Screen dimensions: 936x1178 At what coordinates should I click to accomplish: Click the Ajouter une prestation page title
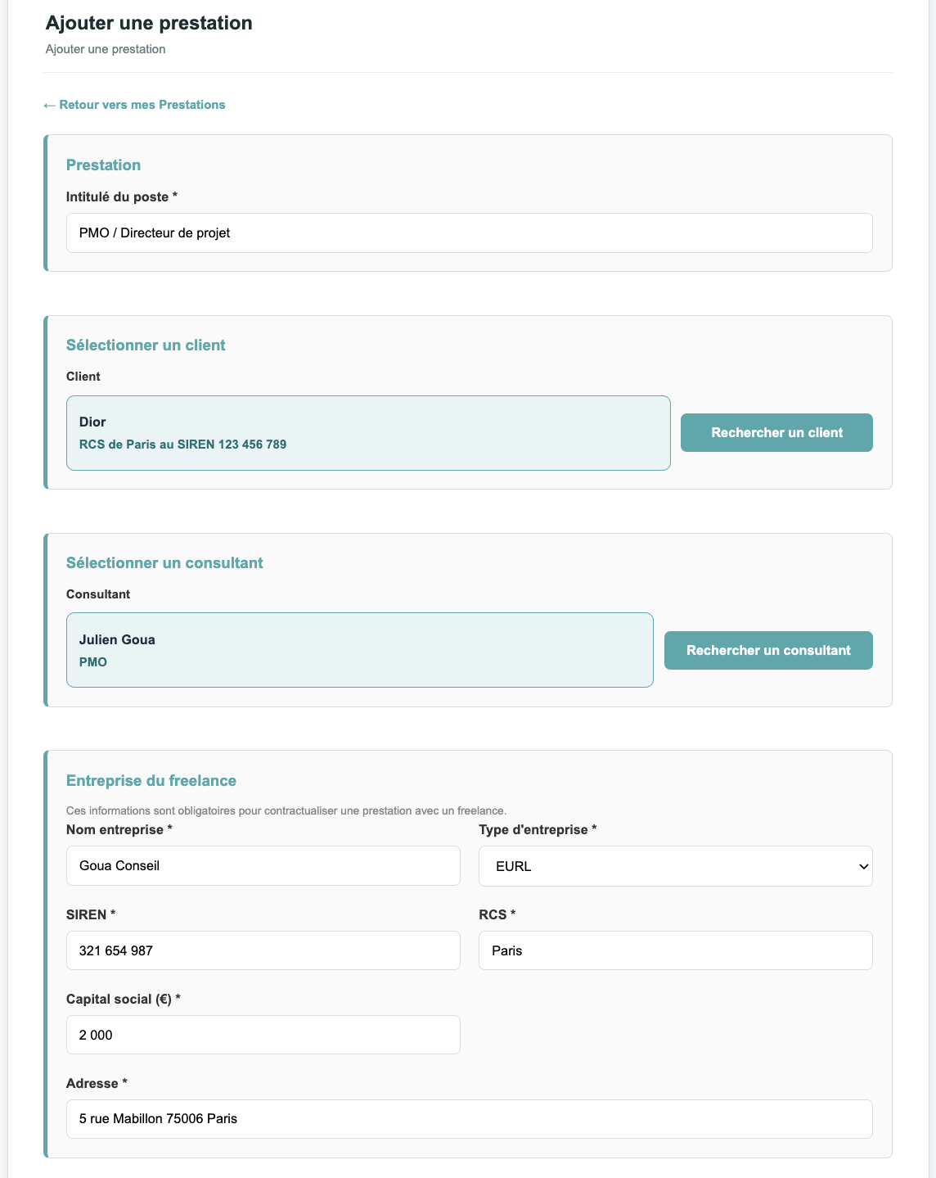pyautogui.click(x=149, y=23)
